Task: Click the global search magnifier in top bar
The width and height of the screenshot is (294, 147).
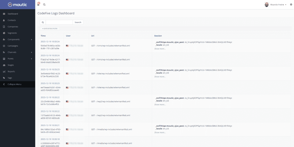Action: coord(44,5)
